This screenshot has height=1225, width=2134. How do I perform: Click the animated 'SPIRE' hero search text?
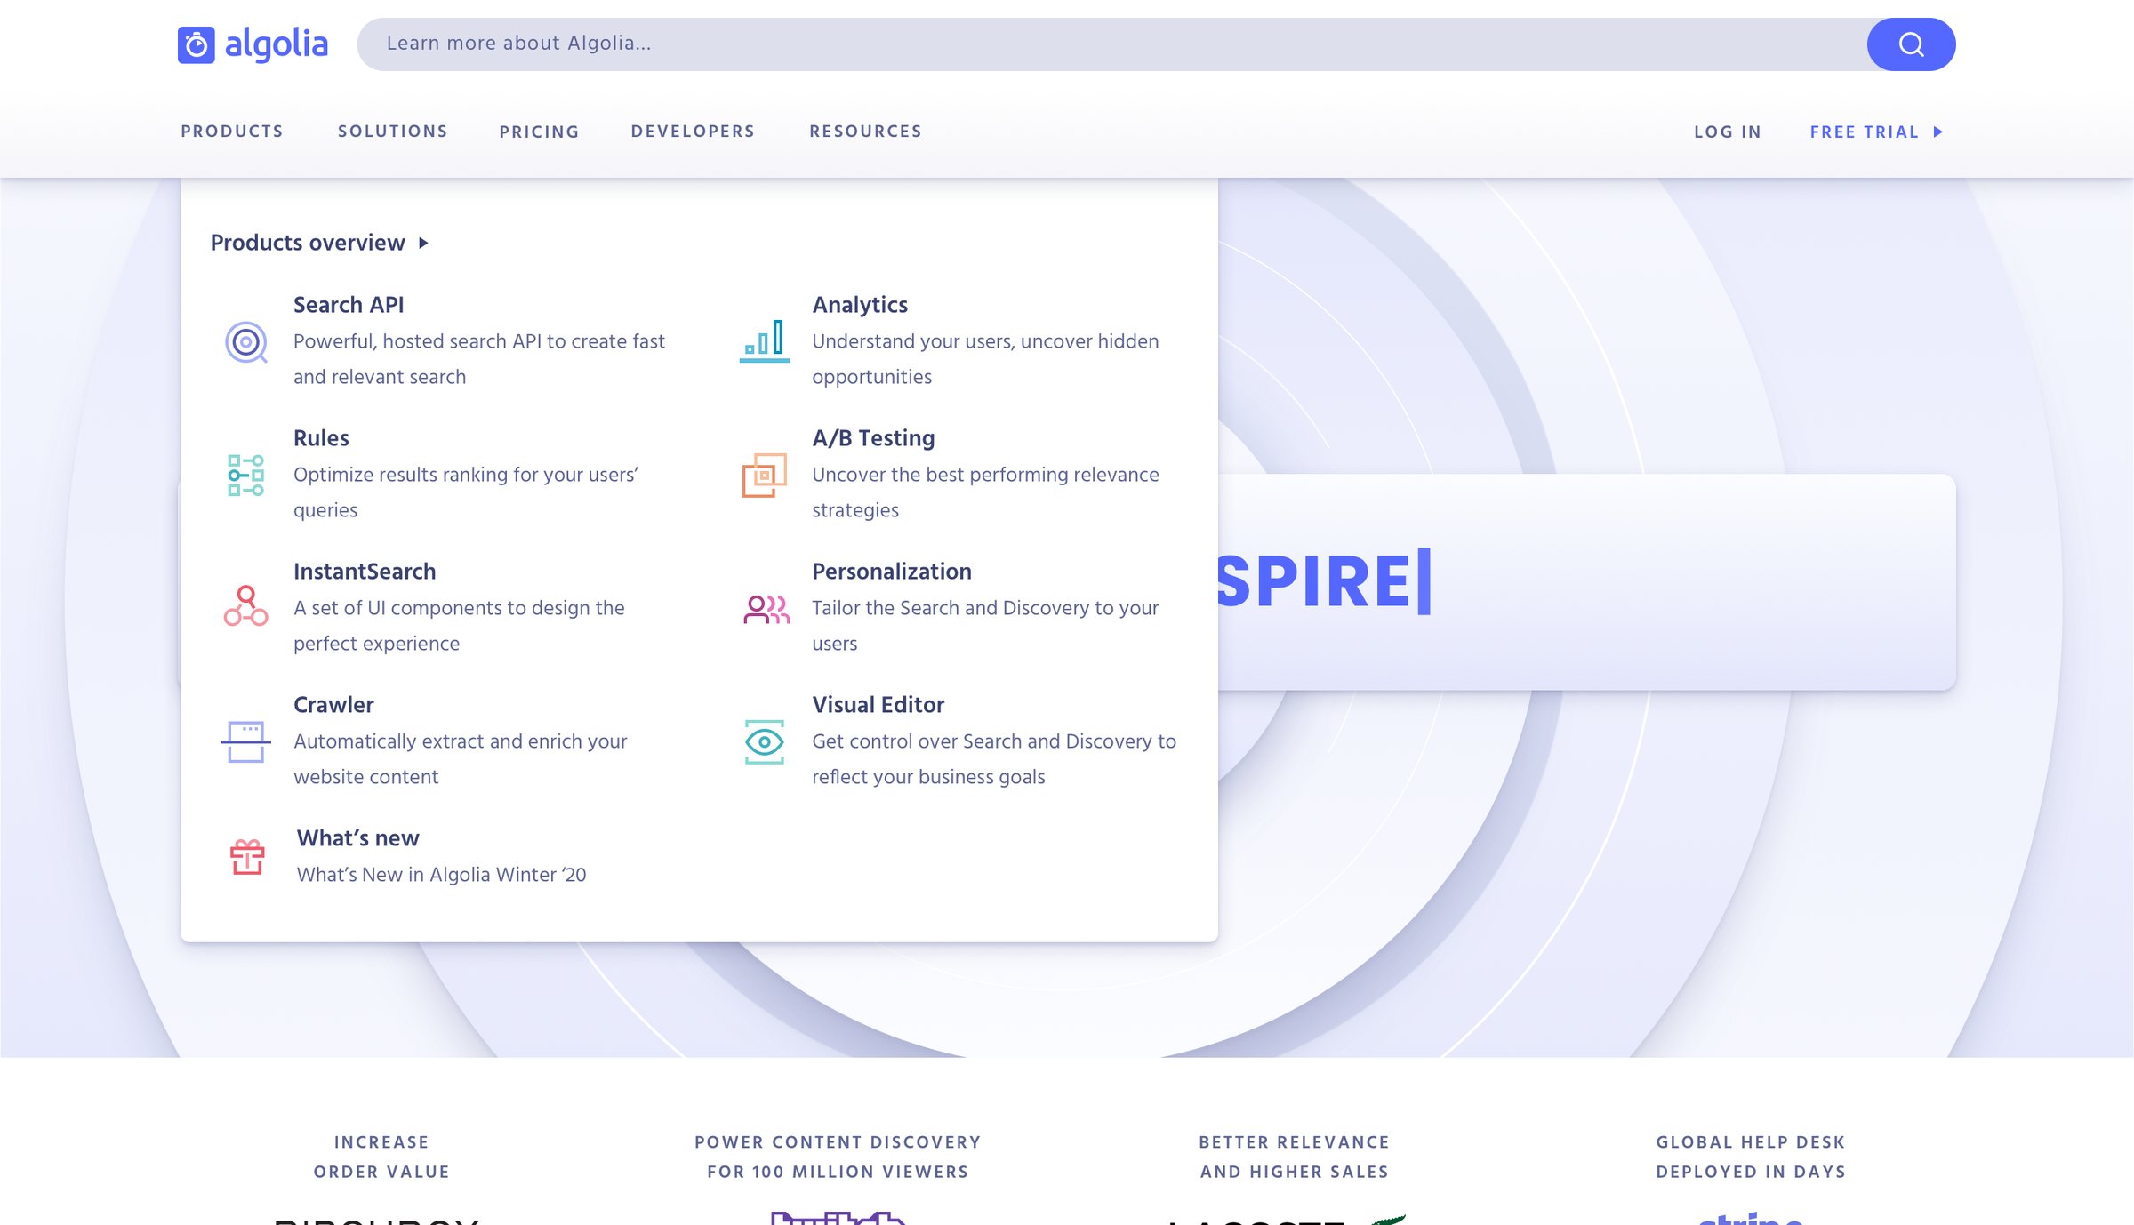pyautogui.click(x=1323, y=582)
